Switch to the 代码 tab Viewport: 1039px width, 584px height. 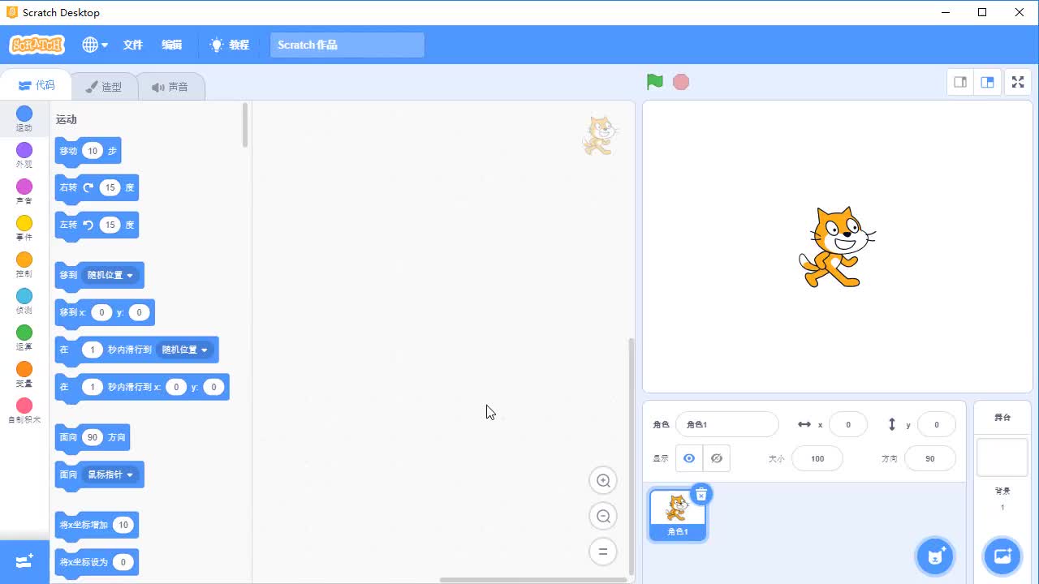(x=36, y=85)
